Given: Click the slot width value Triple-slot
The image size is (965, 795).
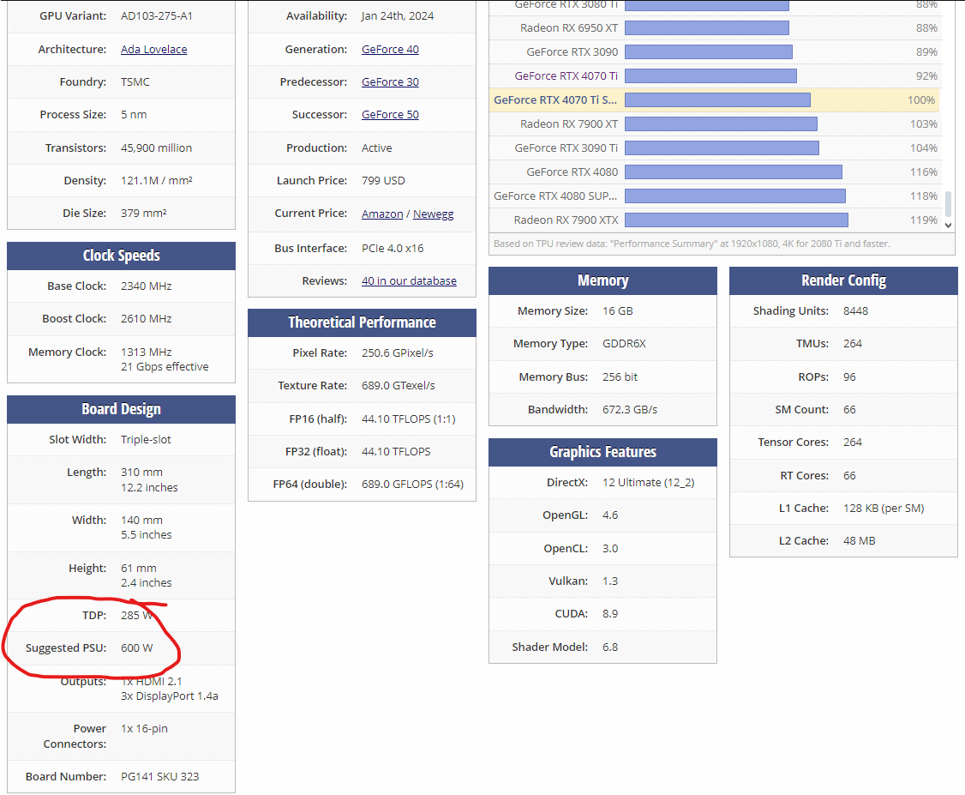Looking at the screenshot, I should (x=146, y=440).
